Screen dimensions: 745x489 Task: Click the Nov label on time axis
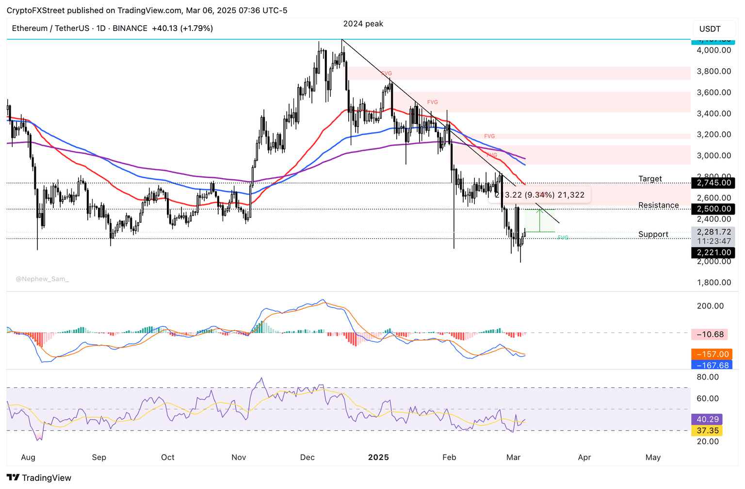(239, 457)
